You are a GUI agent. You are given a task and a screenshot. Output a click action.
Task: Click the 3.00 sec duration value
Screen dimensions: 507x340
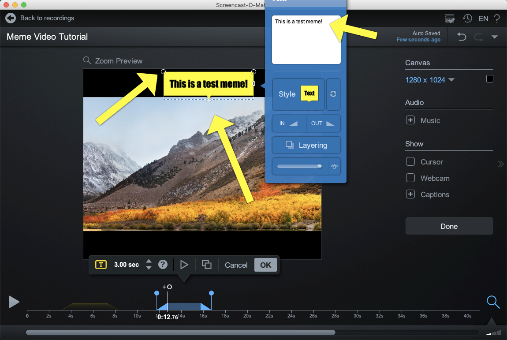127,265
